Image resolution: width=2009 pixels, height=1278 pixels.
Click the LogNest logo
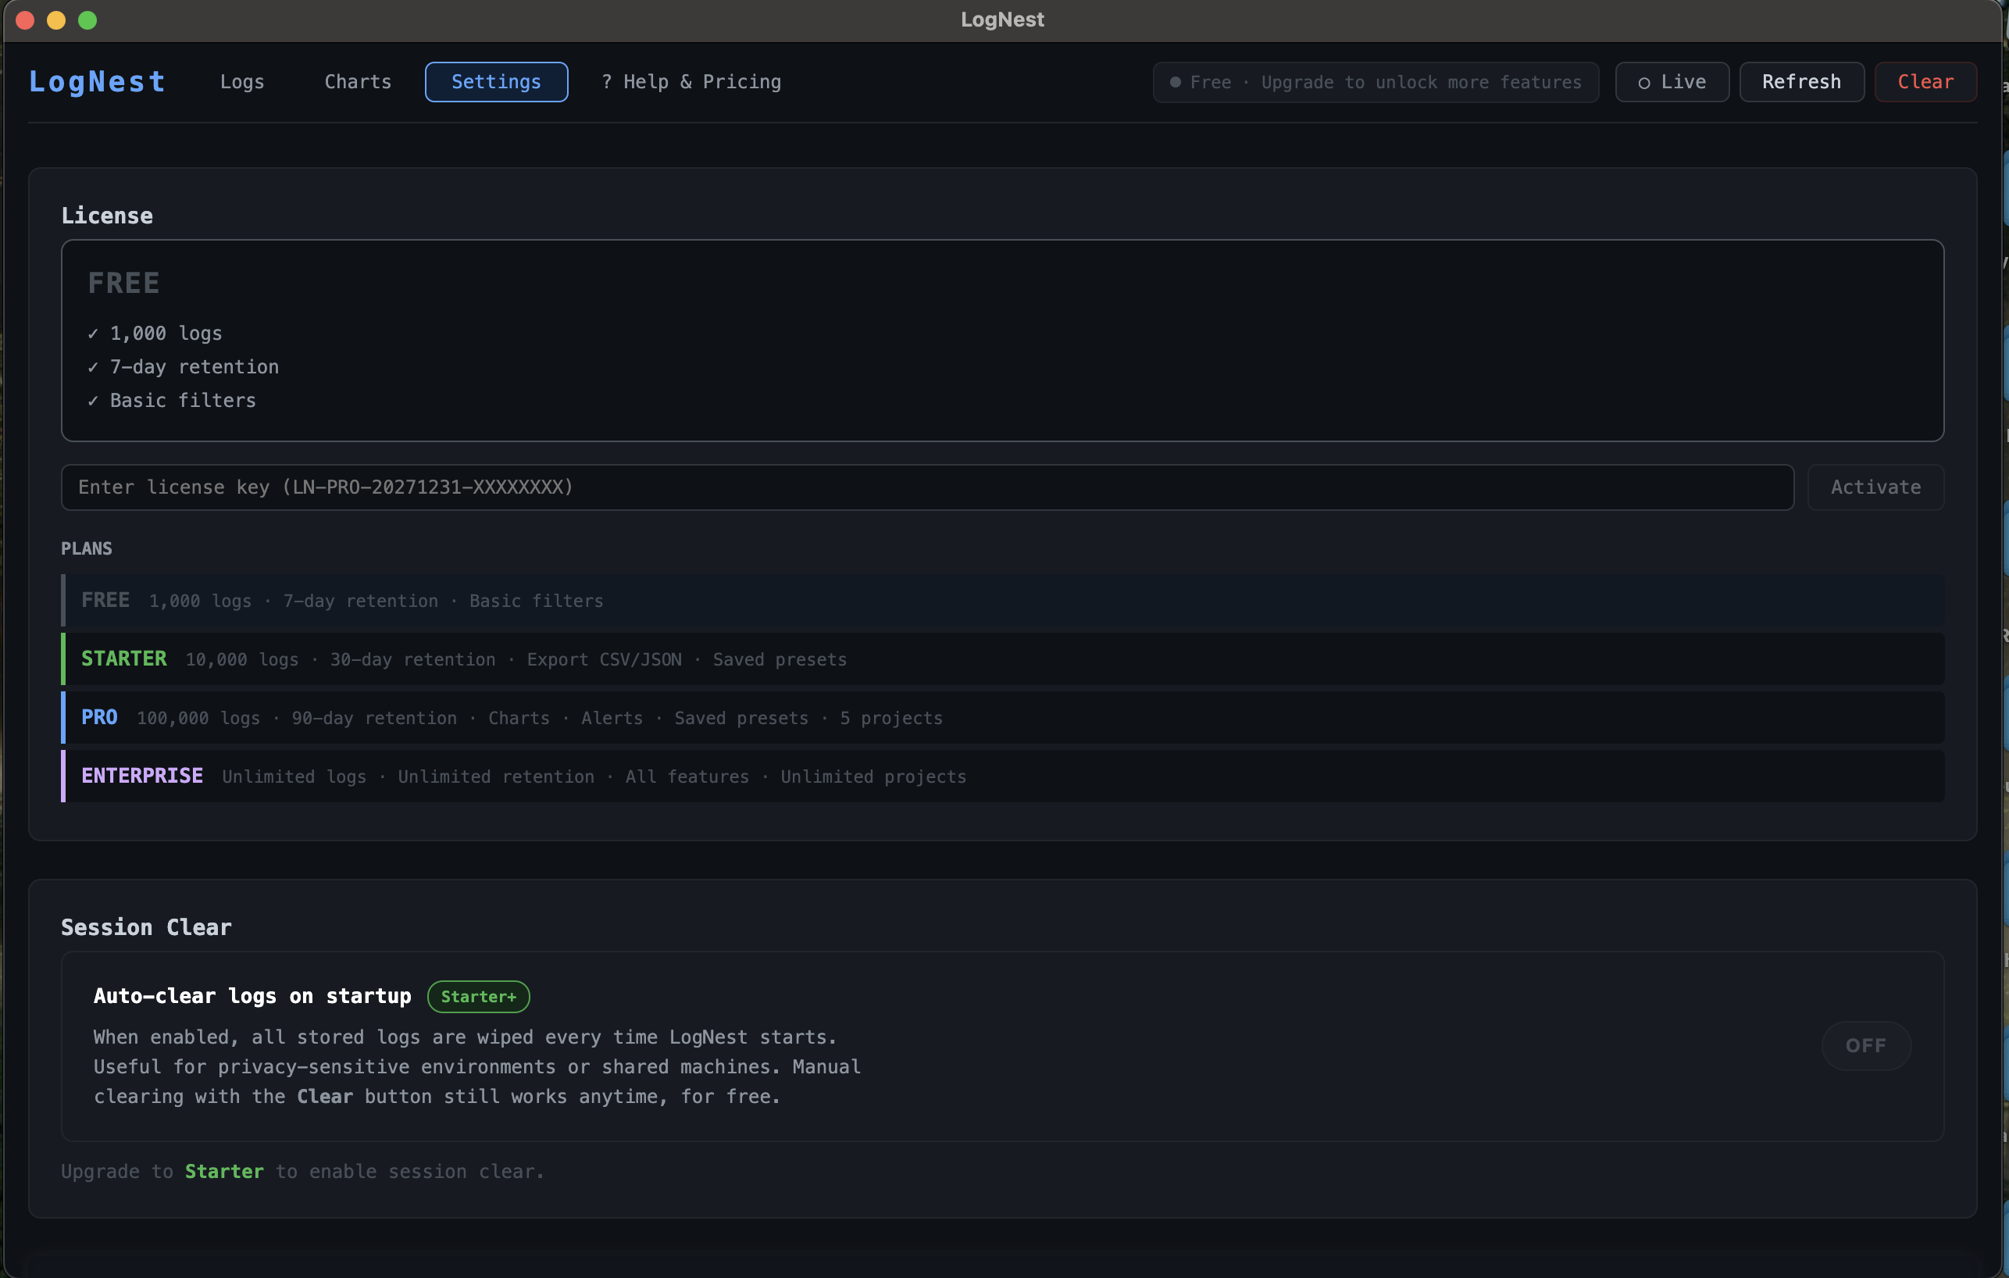97,82
